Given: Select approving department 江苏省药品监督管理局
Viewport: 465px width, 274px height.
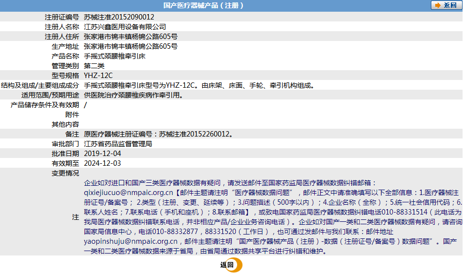Looking at the screenshot, I should point(118,144).
